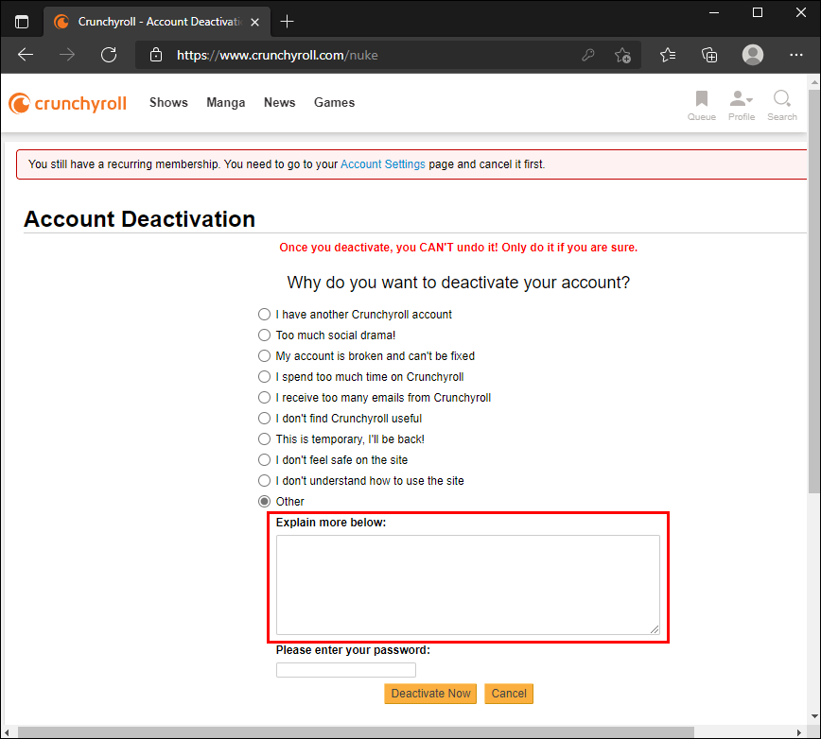The width and height of the screenshot is (821, 739).
Task: Open the Profile dropdown menu
Action: click(742, 104)
